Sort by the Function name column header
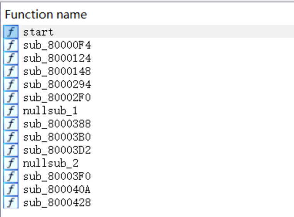The height and width of the screenshot is (217, 294). pyautogui.click(x=46, y=14)
